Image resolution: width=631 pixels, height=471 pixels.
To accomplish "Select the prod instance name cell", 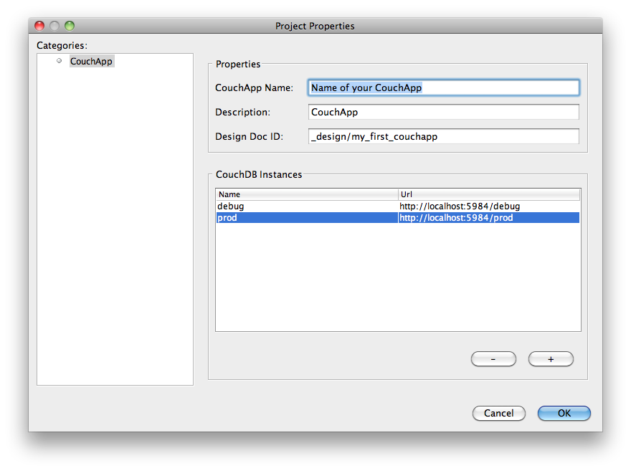I will pyautogui.click(x=307, y=218).
